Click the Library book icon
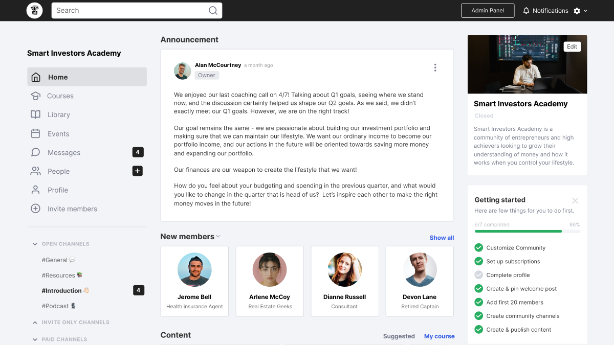The image size is (614, 345). pos(35,115)
